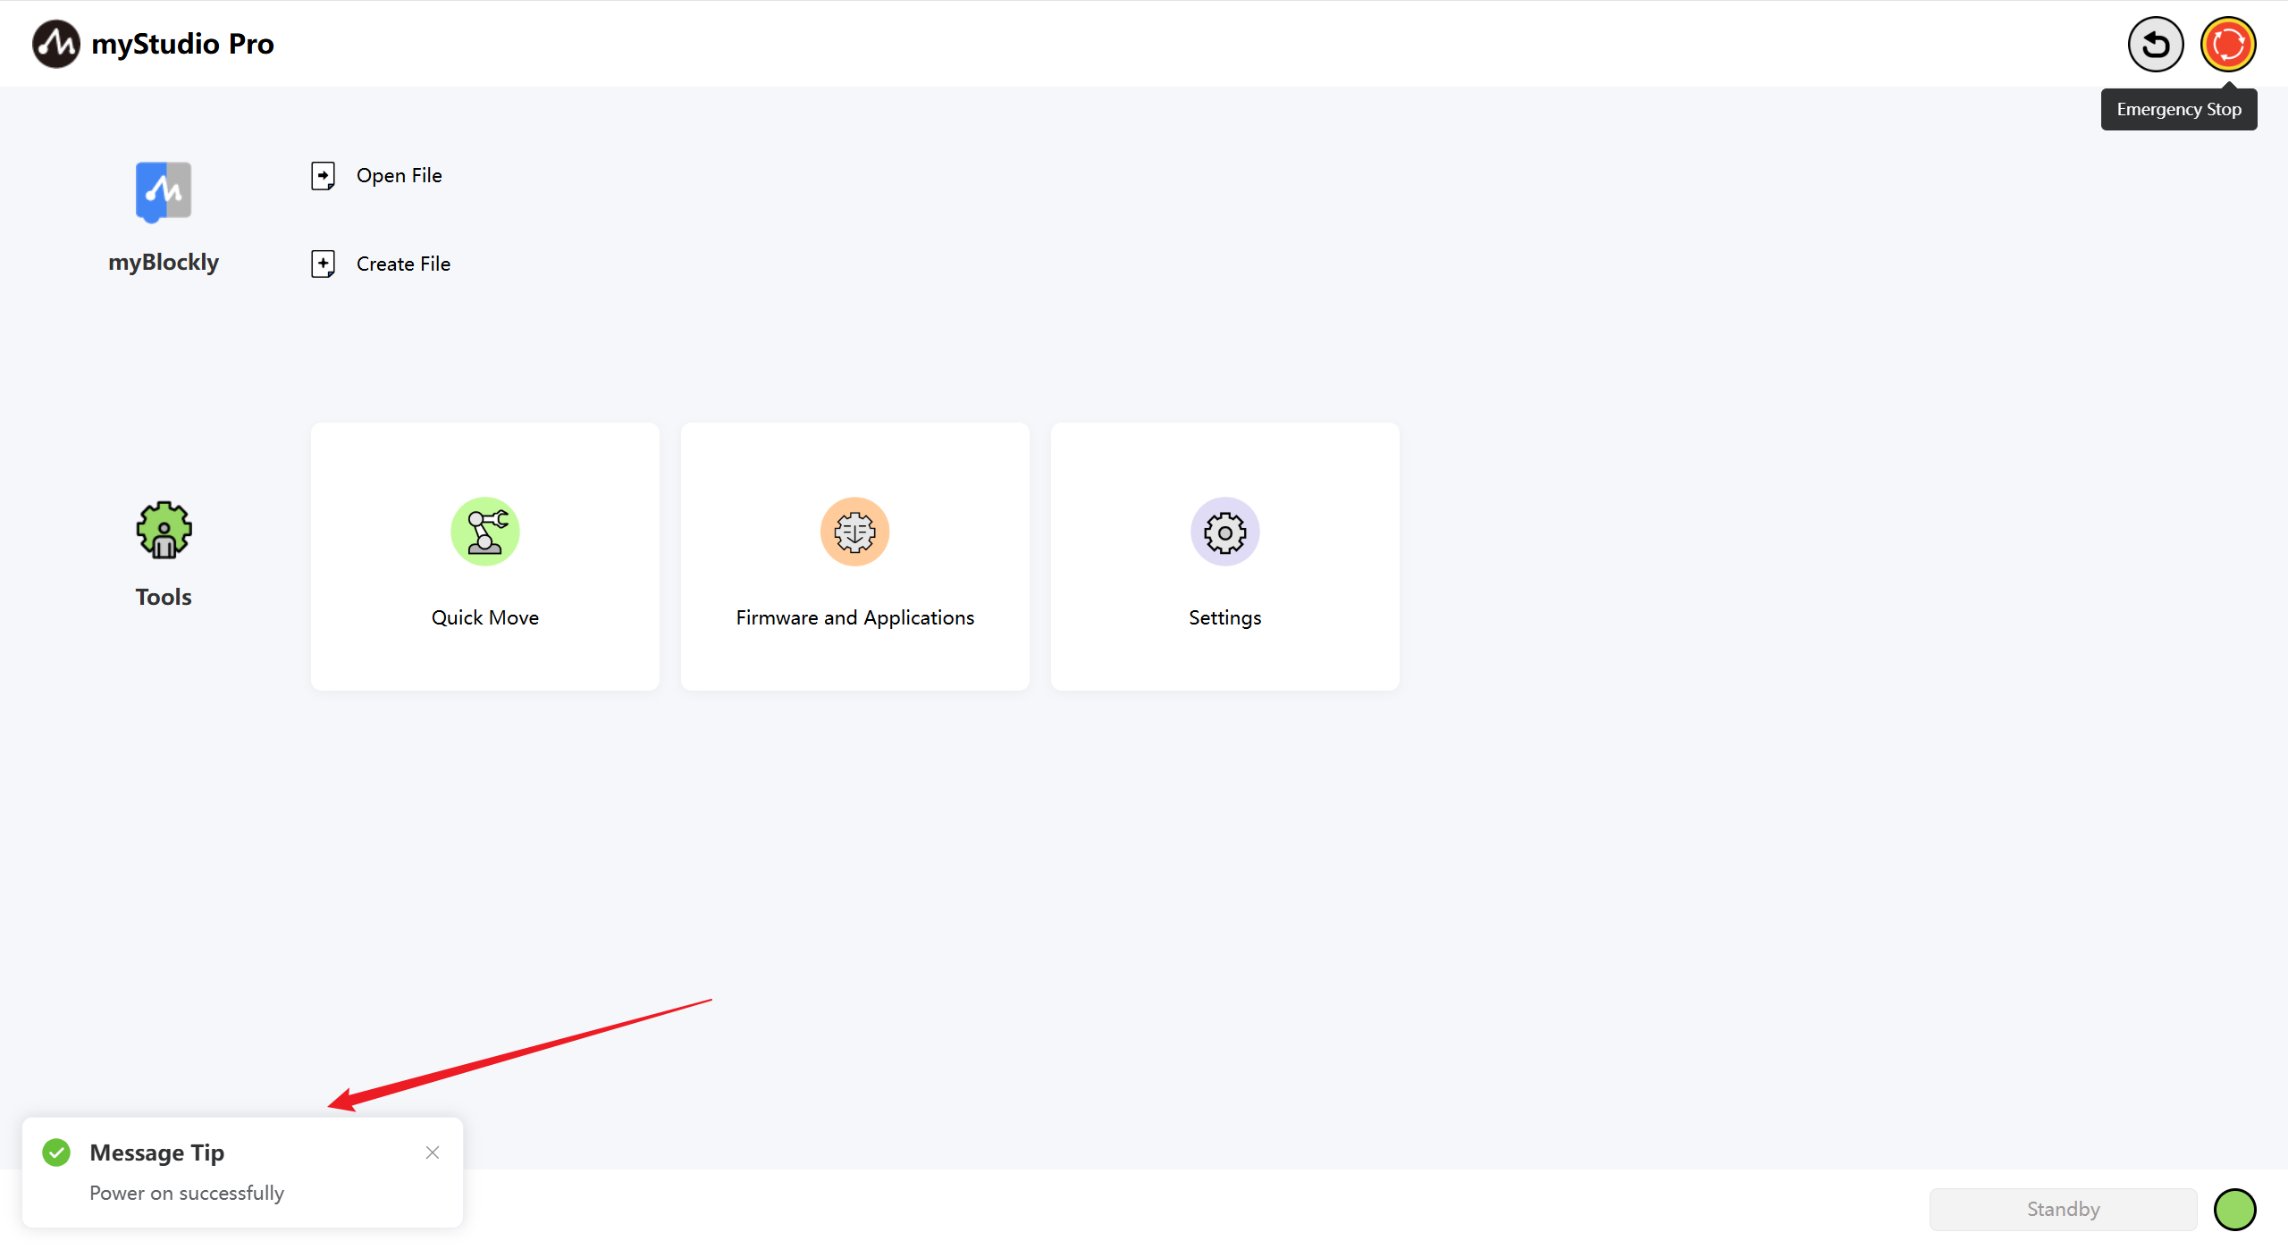Screen dimensions: 2288x1249
Task: Click the Emergency Stop red icon
Action: coord(2227,44)
